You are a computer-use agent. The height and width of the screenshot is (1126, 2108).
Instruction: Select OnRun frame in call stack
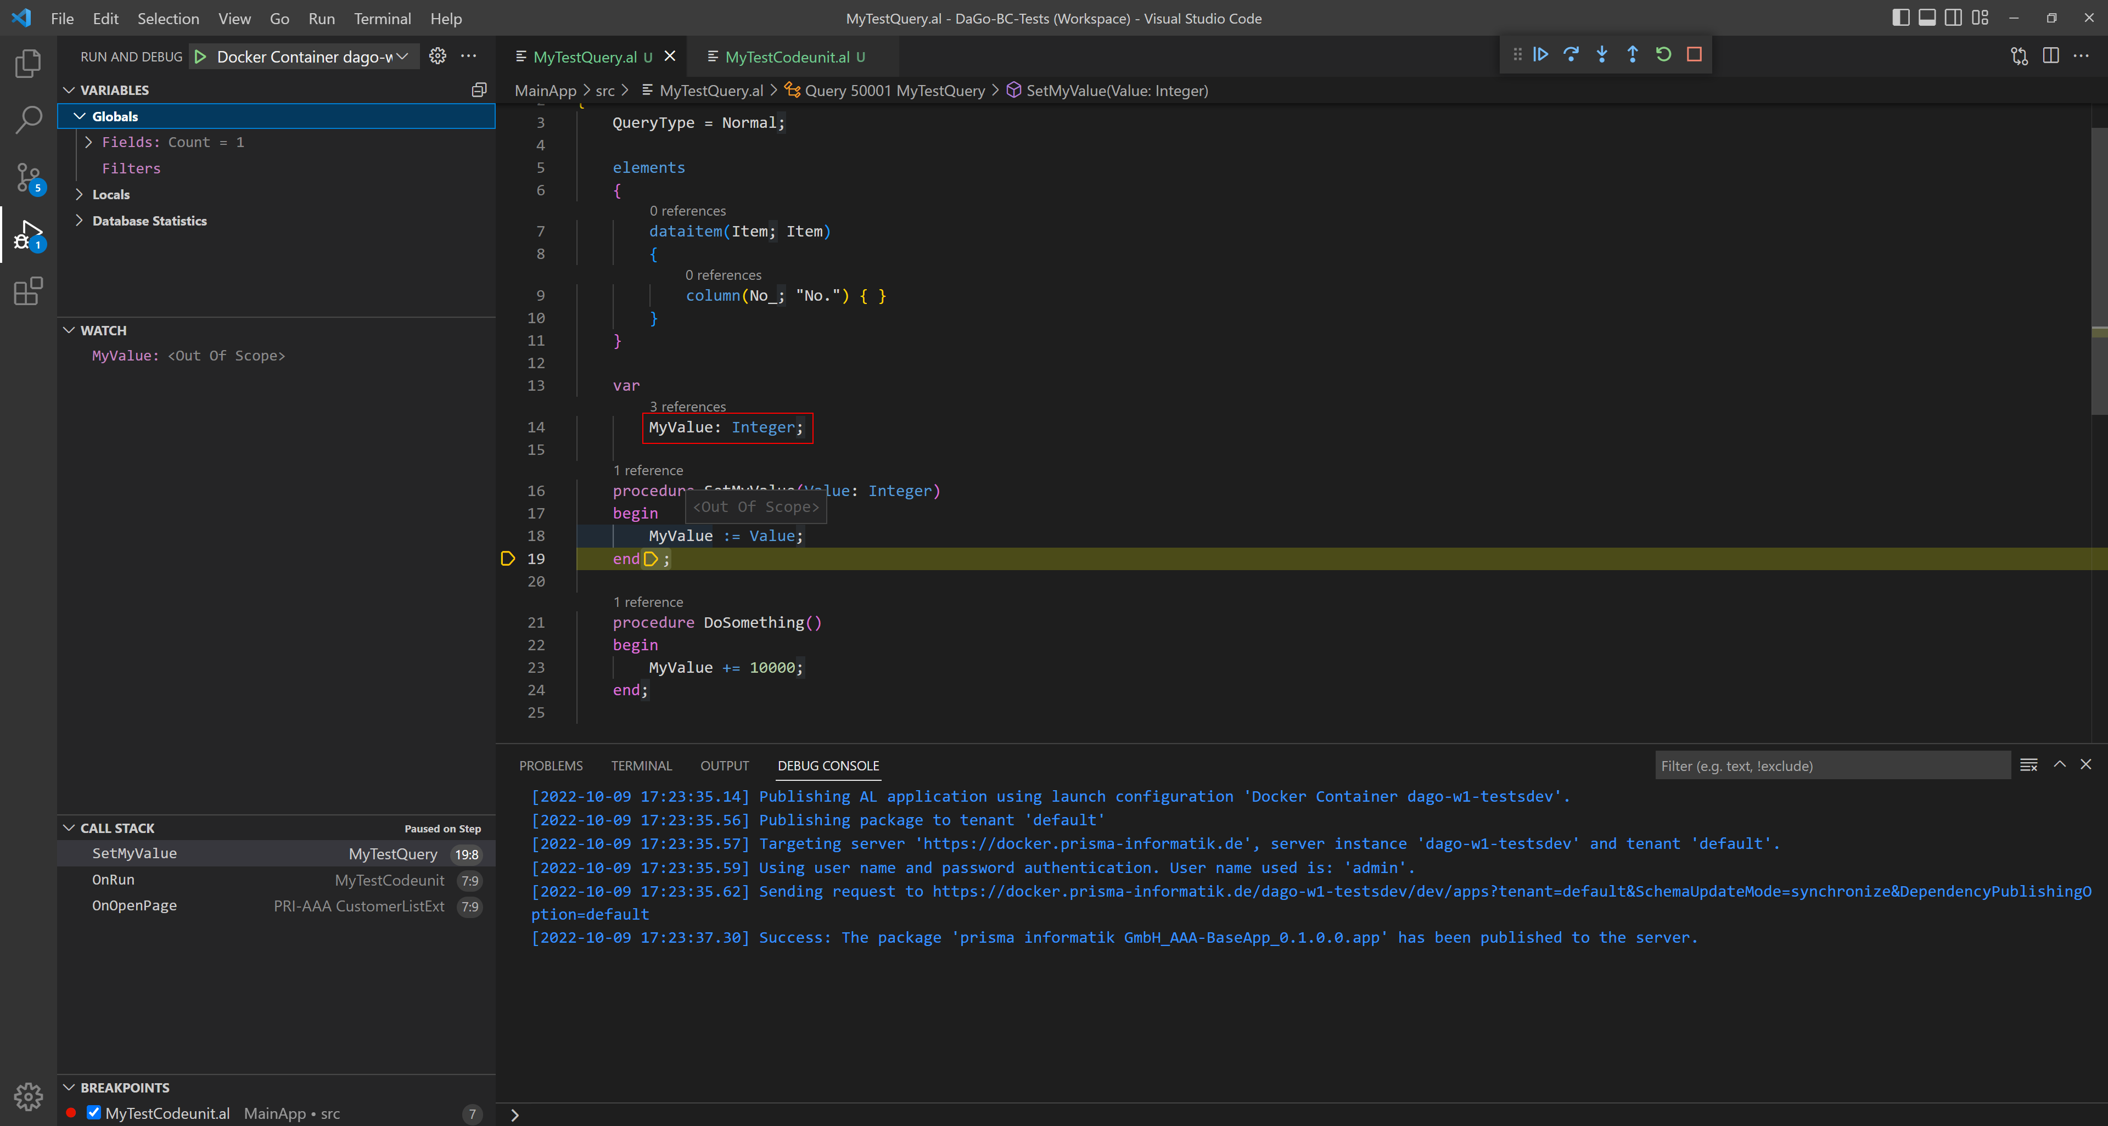(x=114, y=880)
